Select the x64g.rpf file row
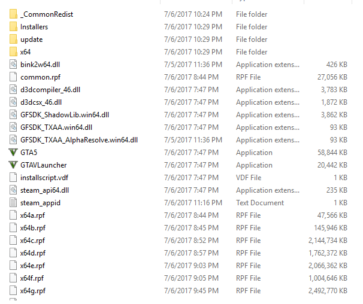Screen dimensions: 363x304 (x=179, y=291)
